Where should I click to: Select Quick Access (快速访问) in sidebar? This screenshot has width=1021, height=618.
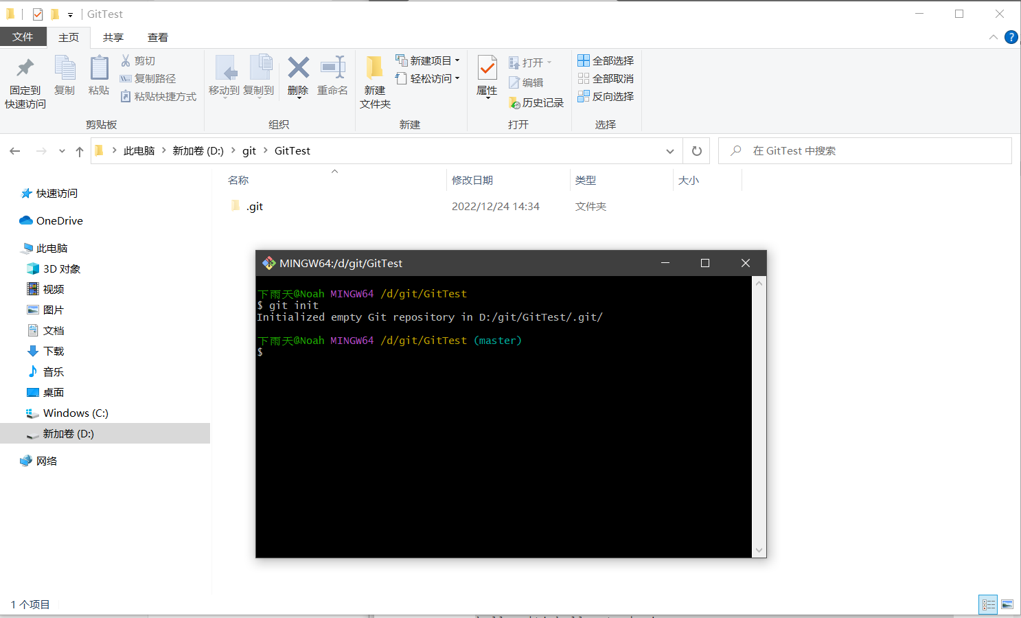pos(56,194)
